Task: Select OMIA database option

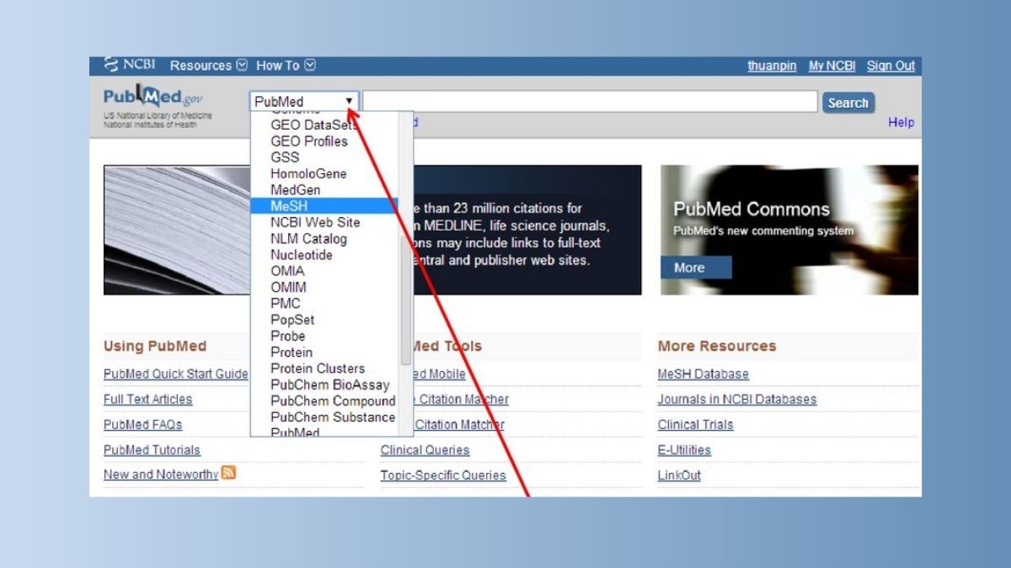Action: (287, 271)
